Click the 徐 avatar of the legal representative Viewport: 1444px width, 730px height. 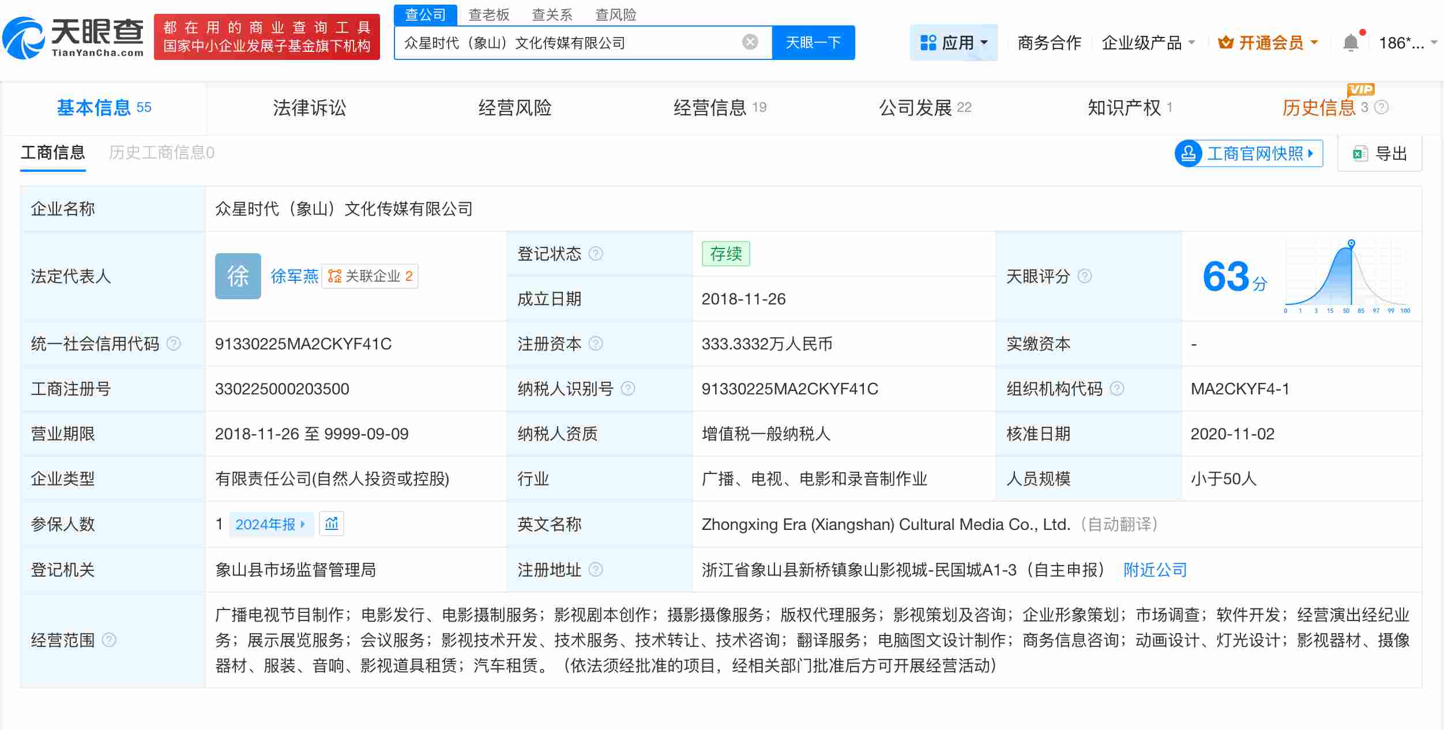click(x=238, y=276)
